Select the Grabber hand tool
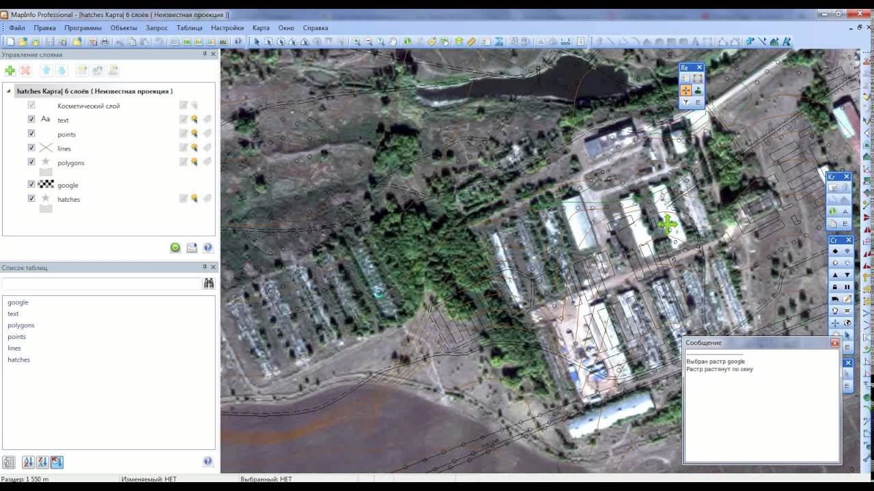 [x=393, y=42]
